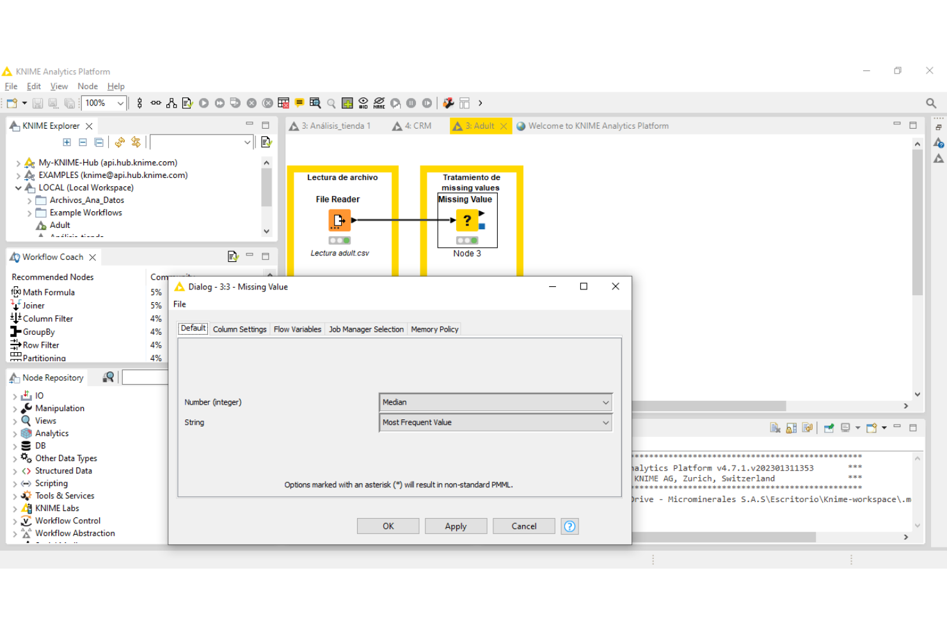Screen dimensions: 947x632
Task: Expand My-KNIME-Hub tree node
Action: point(18,163)
